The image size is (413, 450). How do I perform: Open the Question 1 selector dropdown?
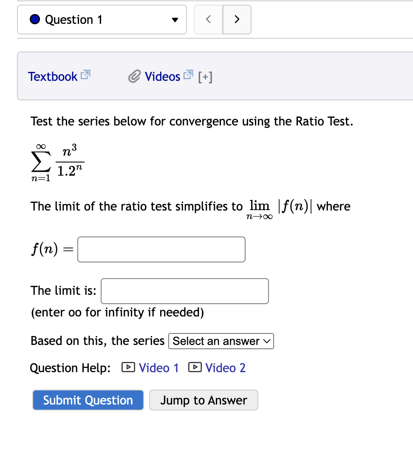click(102, 19)
